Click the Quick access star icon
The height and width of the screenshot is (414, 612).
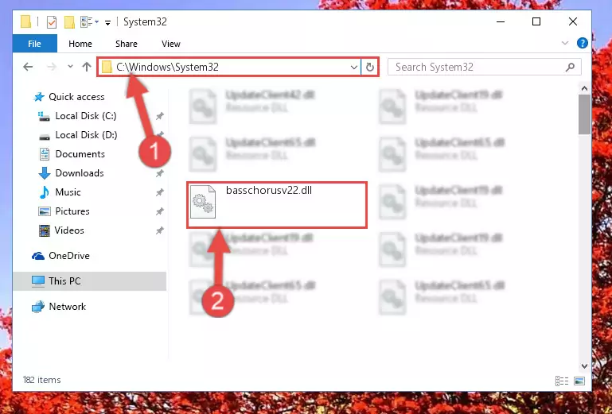click(39, 97)
